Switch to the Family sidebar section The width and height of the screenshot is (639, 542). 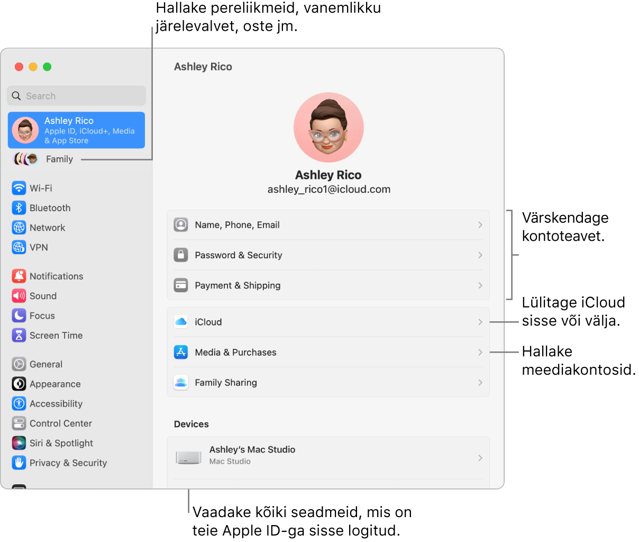[58, 159]
